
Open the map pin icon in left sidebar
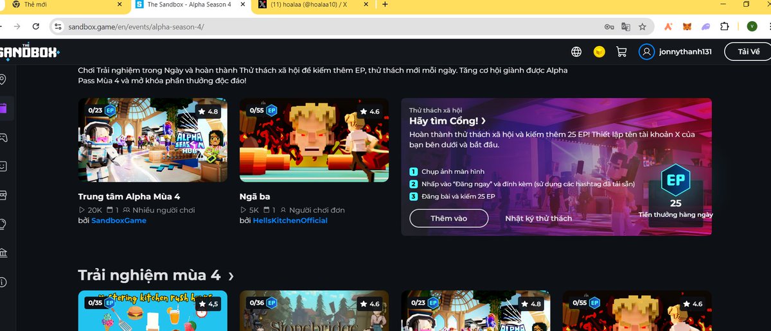pyautogui.click(x=3, y=80)
